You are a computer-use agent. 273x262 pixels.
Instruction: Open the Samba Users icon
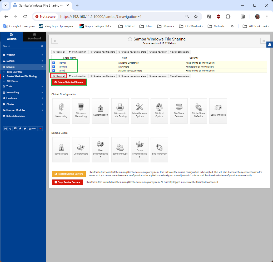tap(61, 150)
